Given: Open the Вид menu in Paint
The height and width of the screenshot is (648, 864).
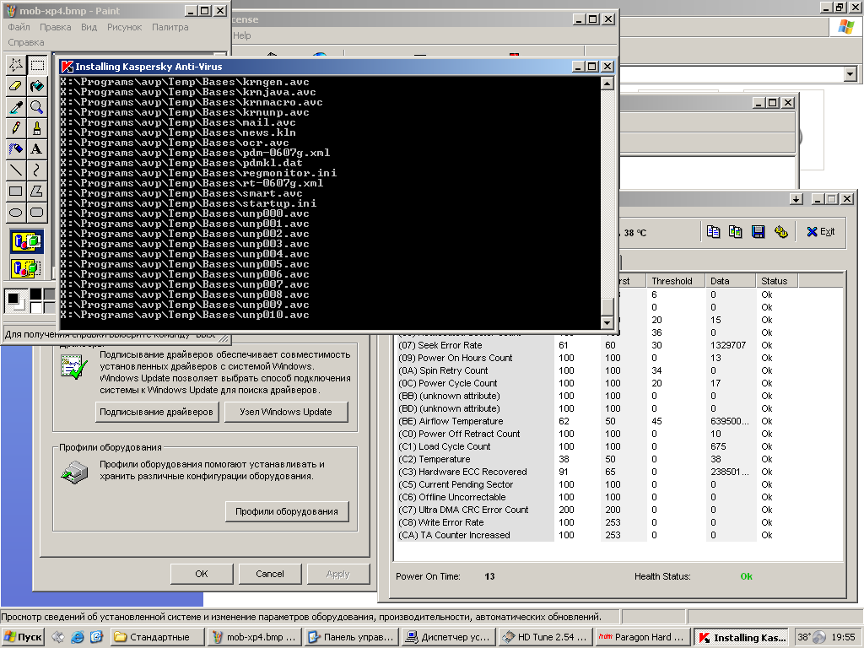Looking at the screenshot, I should click(x=89, y=27).
